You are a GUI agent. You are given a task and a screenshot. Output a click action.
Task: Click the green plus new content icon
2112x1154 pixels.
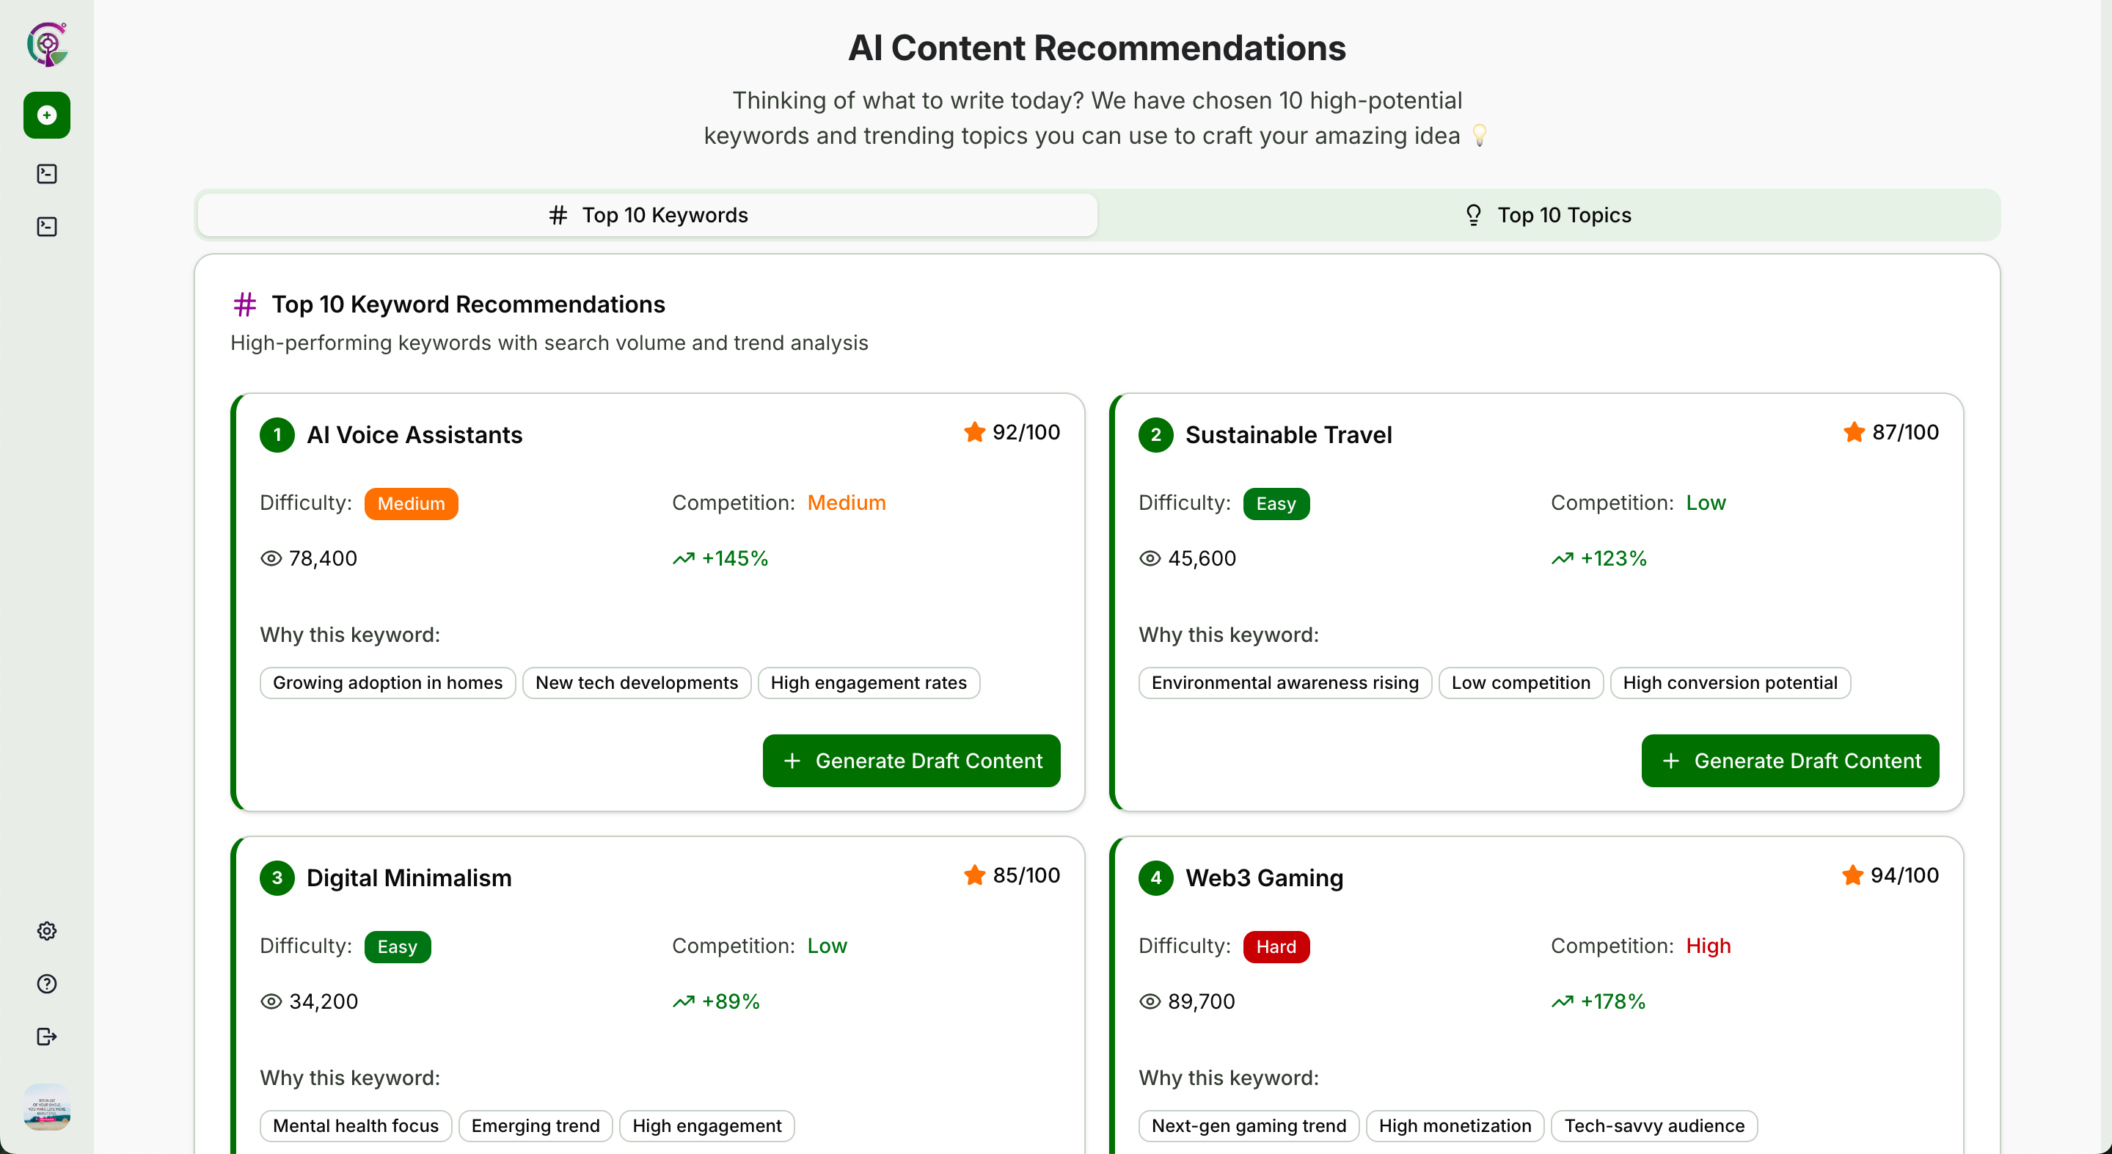tap(47, 116)
